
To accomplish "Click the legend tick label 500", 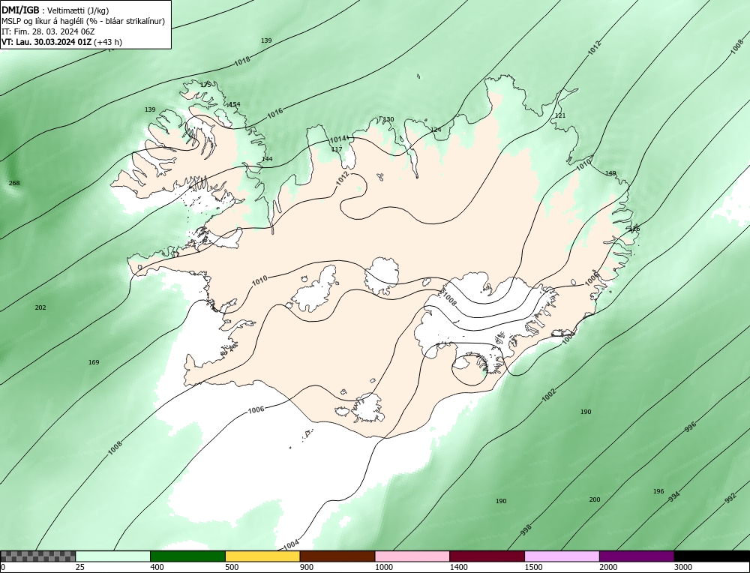I will [x=232, y=568].
